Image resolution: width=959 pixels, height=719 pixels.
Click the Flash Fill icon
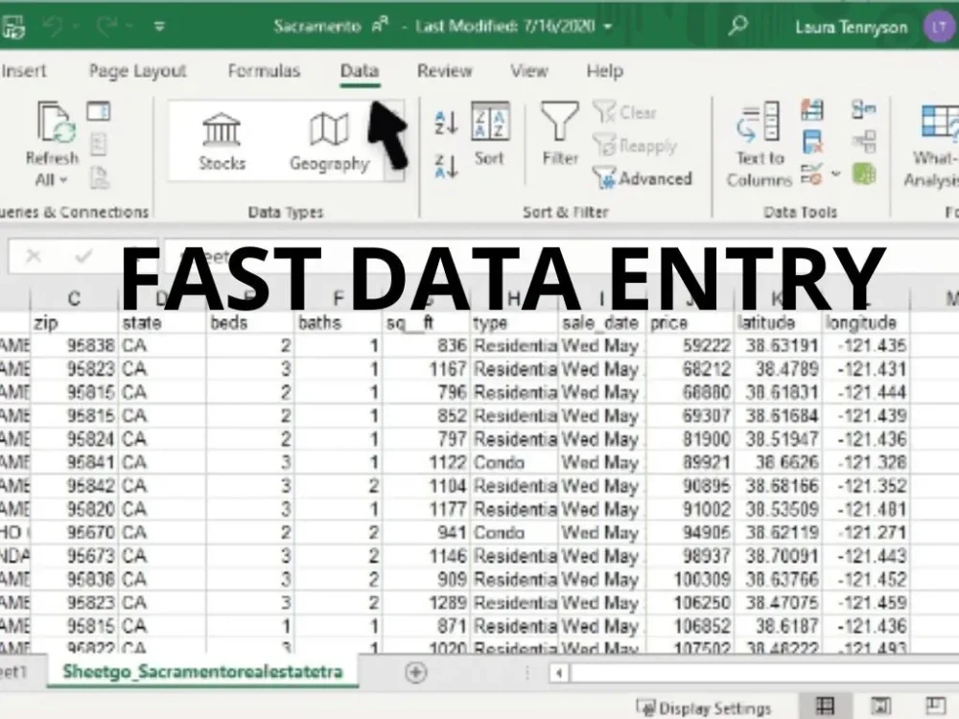click(x=812, y=110)
